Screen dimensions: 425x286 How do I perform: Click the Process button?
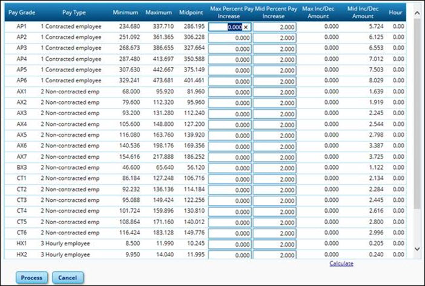point(31,278)
